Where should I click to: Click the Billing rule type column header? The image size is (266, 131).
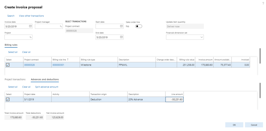[x=99, y=60]
